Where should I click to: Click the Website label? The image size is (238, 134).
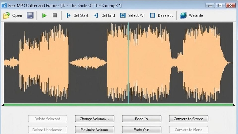tap(196, 15)
